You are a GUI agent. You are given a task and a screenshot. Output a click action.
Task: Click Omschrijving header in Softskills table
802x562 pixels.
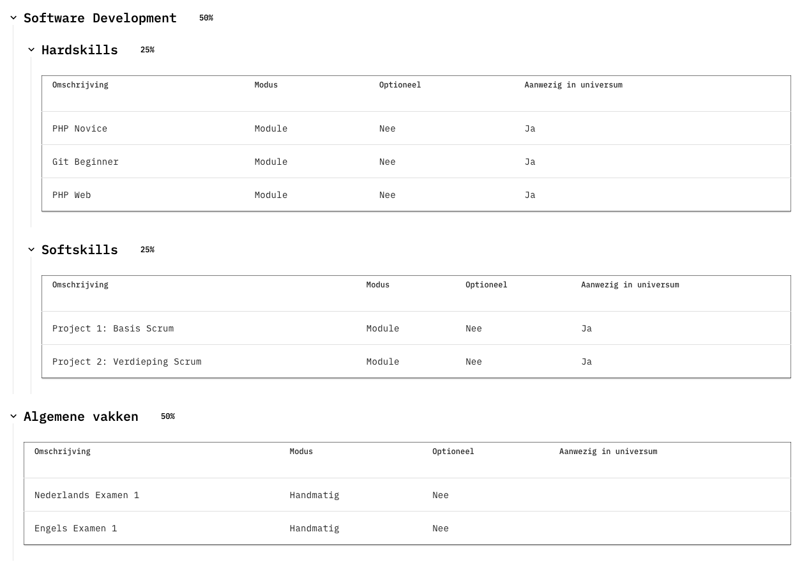point(80,285)
